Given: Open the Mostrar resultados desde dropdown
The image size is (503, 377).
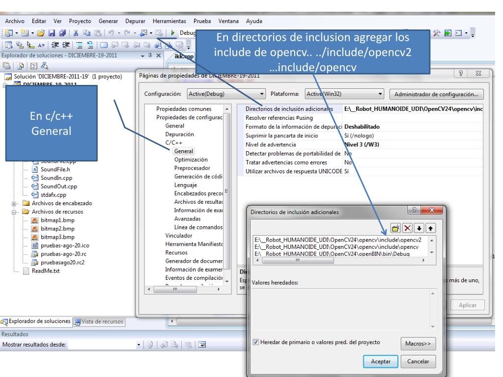Looking at the screenshot, I should pyautogui.click(x=139, y=345).
